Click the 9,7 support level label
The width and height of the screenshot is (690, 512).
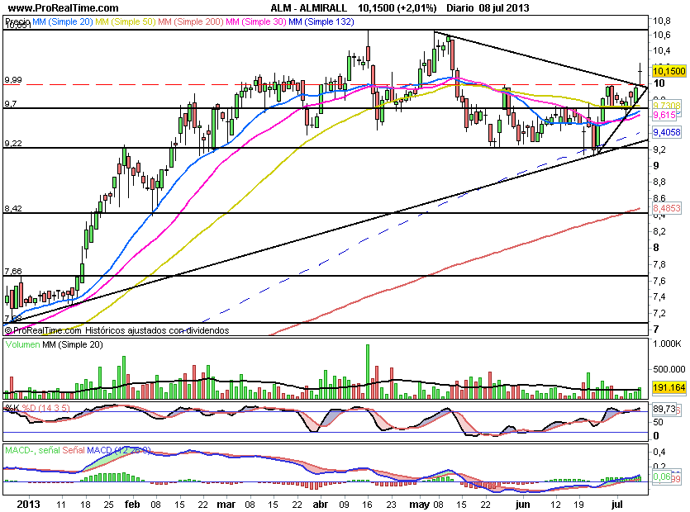pyautogui.click(x=11, y=103)
